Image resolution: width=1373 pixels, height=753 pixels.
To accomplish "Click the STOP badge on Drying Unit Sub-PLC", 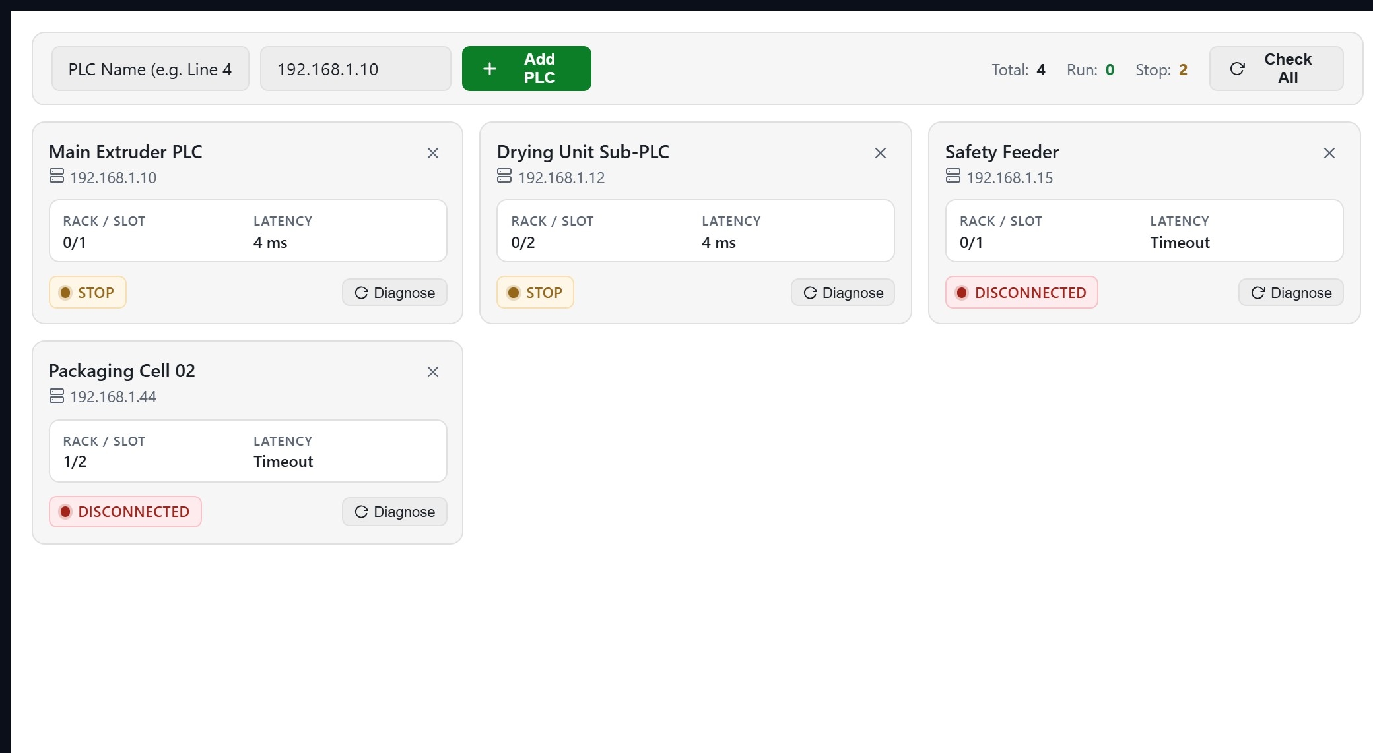I will [x=535, y=293].
